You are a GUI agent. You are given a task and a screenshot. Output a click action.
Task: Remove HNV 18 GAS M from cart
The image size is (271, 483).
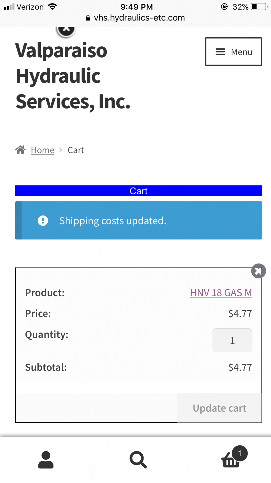pyautogui.click(x=258, y=271)
